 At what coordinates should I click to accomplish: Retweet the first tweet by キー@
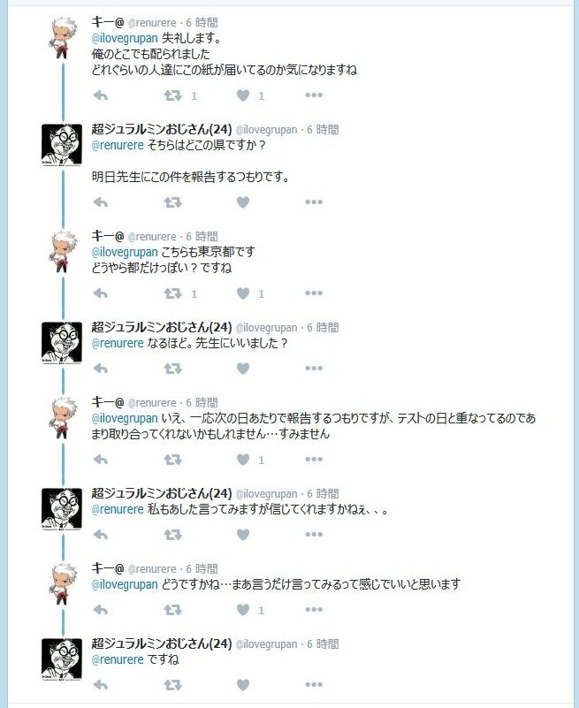point(172,95)
